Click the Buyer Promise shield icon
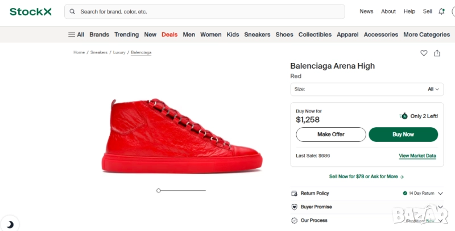The height and width of the screenshot is (231, 455). pos(294,207)
